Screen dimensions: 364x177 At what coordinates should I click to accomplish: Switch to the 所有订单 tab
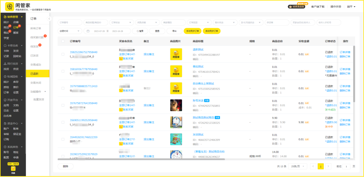click(x=36, y=28)
